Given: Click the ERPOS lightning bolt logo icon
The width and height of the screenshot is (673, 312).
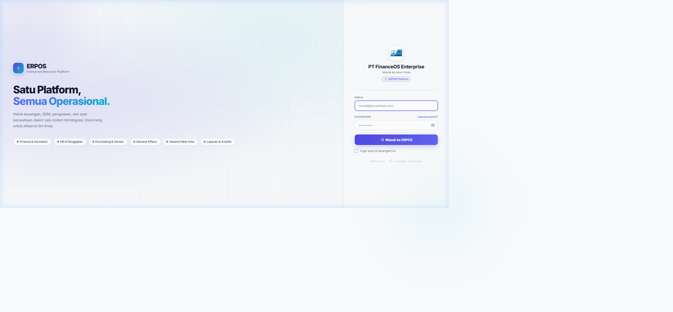Looking at the screenshot, I should coord(18,68).
